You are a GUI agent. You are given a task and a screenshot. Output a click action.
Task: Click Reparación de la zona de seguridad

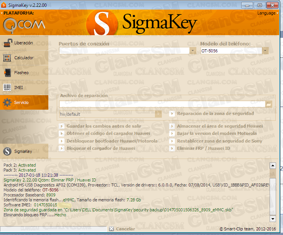(211, 113)
